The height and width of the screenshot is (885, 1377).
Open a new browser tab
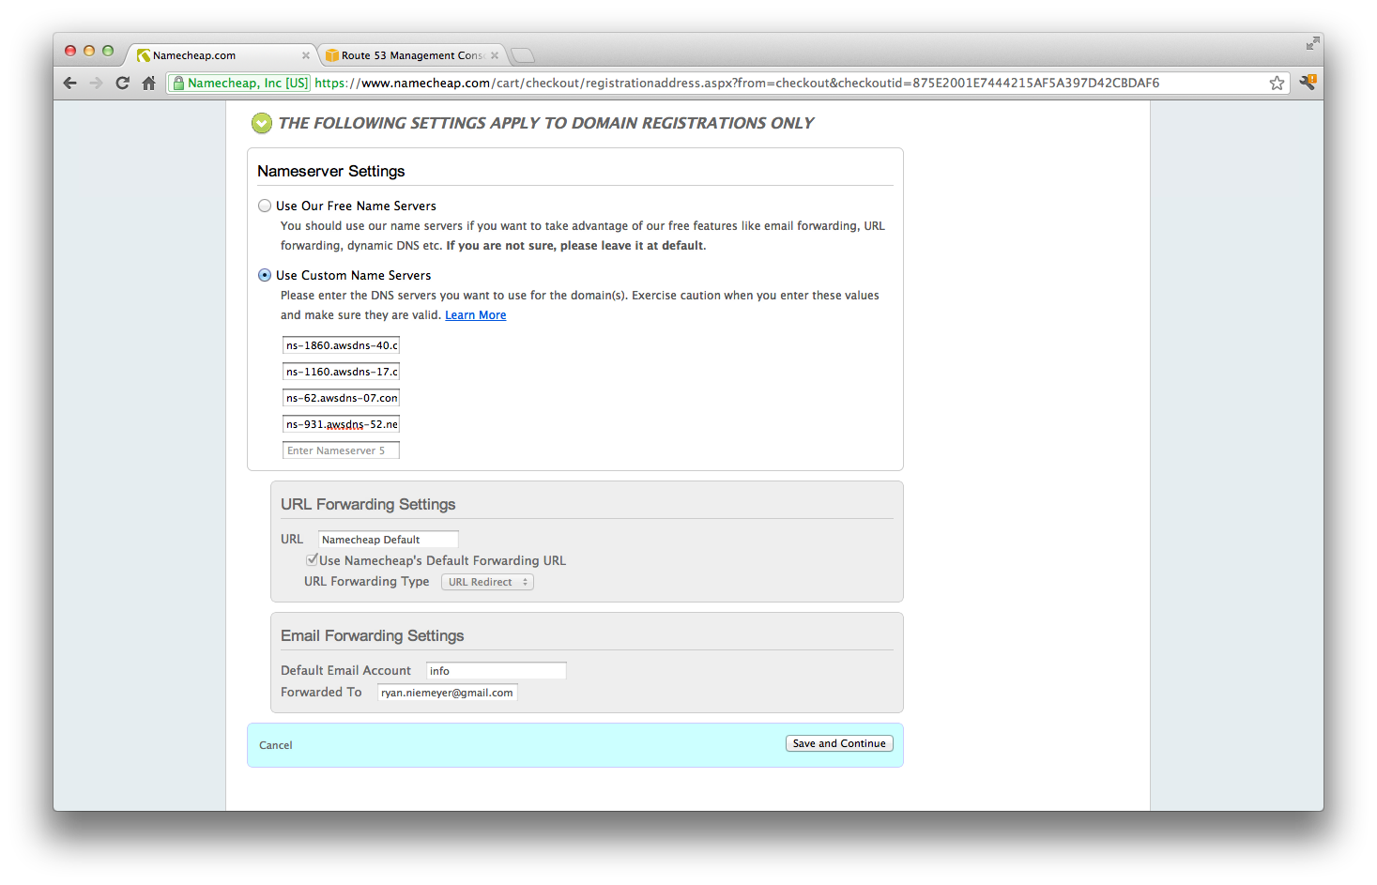pyautogui.click(x=523, y=54)
